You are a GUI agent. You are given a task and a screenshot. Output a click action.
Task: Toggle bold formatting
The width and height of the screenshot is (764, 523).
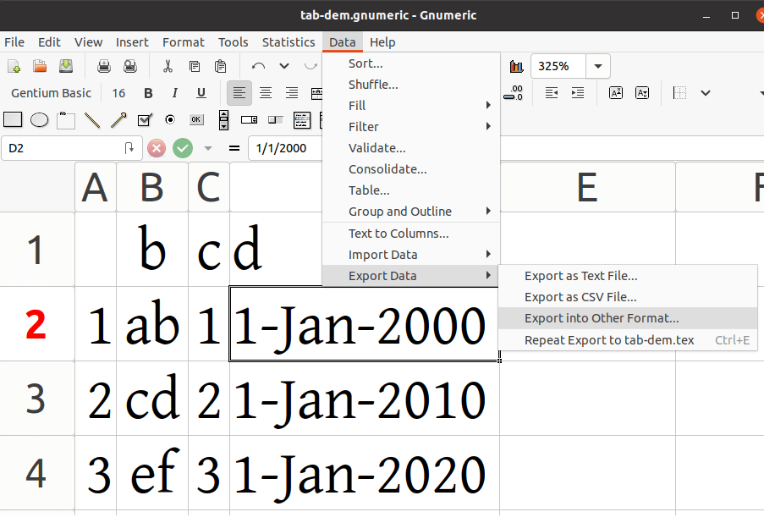click(148, 93)
